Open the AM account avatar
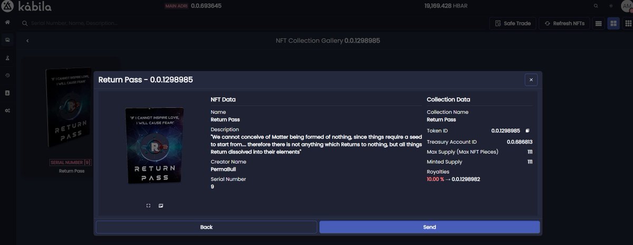Screen dimensions: 633x245 point(626,6)
